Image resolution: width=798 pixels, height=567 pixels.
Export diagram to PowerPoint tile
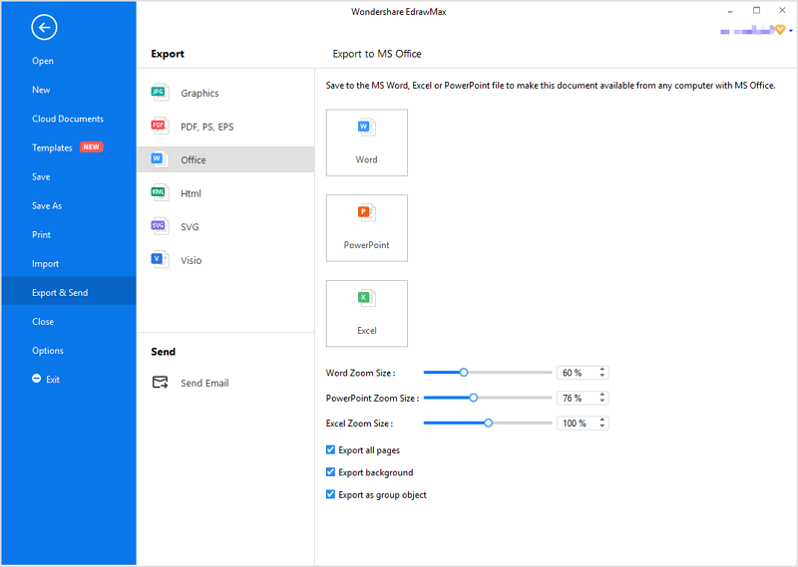[x=367, y=228]
